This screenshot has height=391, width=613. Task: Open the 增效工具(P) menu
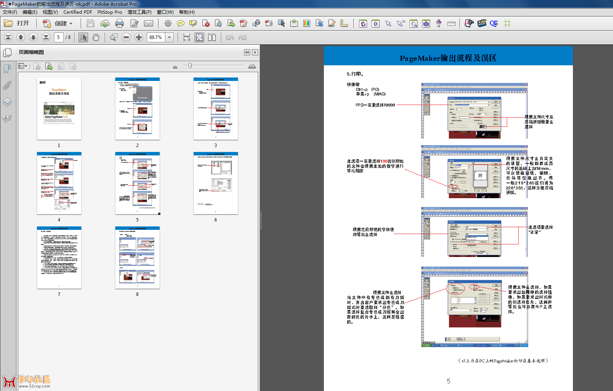(x=139, y=12)
